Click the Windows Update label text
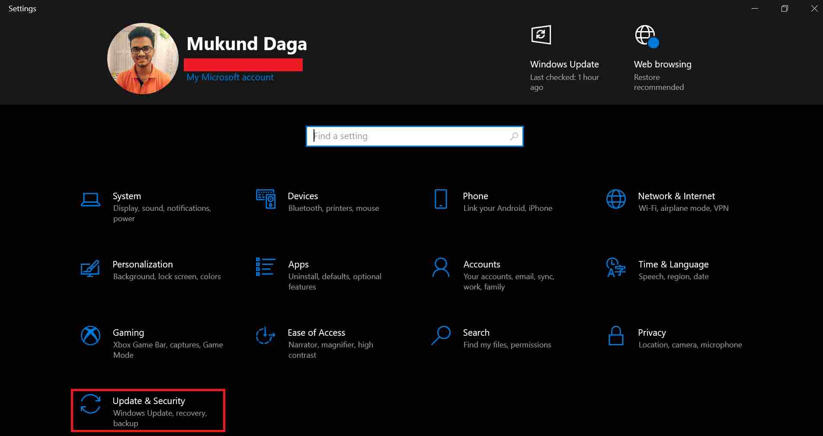Screen dimensions: 823x436 click(x=564, y=64)
